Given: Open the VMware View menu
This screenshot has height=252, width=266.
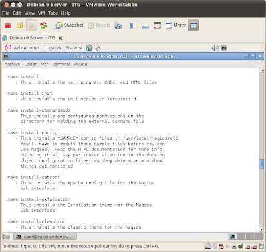Looking at the screenshot, I should click(x=29, y=13).
